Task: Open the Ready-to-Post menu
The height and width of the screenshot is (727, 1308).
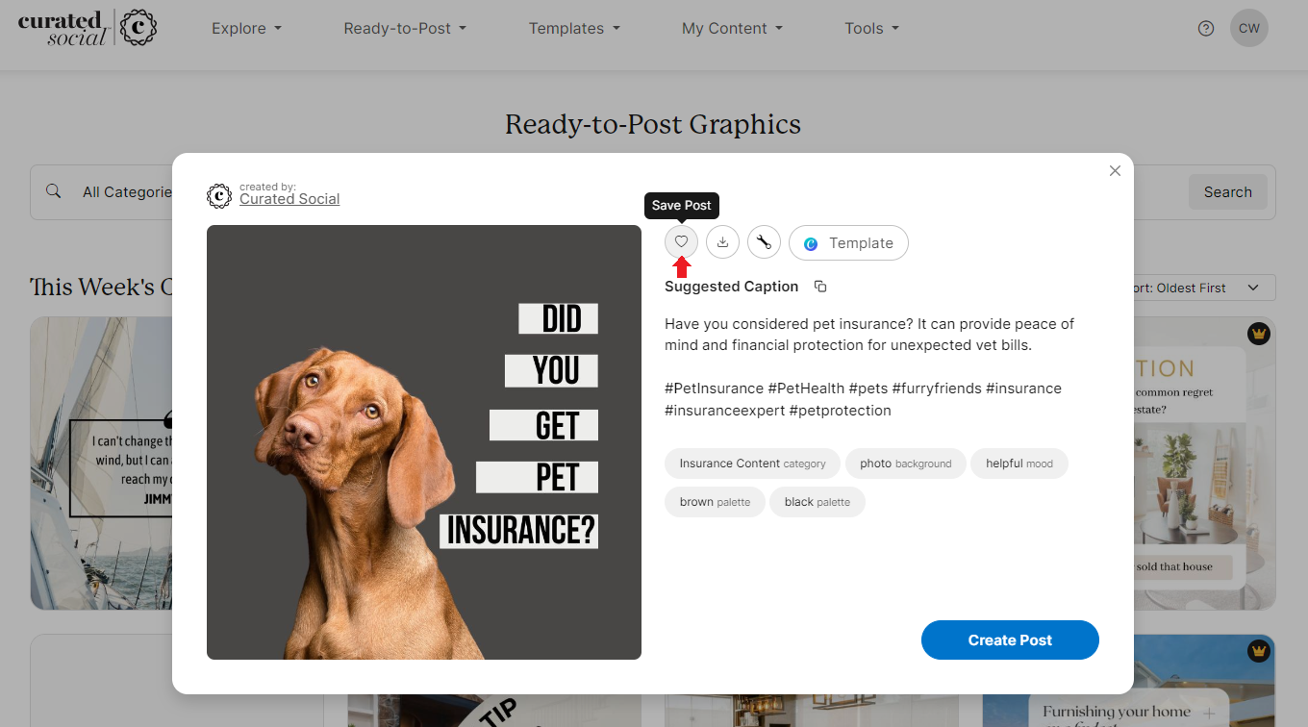Action: [405, 29]
